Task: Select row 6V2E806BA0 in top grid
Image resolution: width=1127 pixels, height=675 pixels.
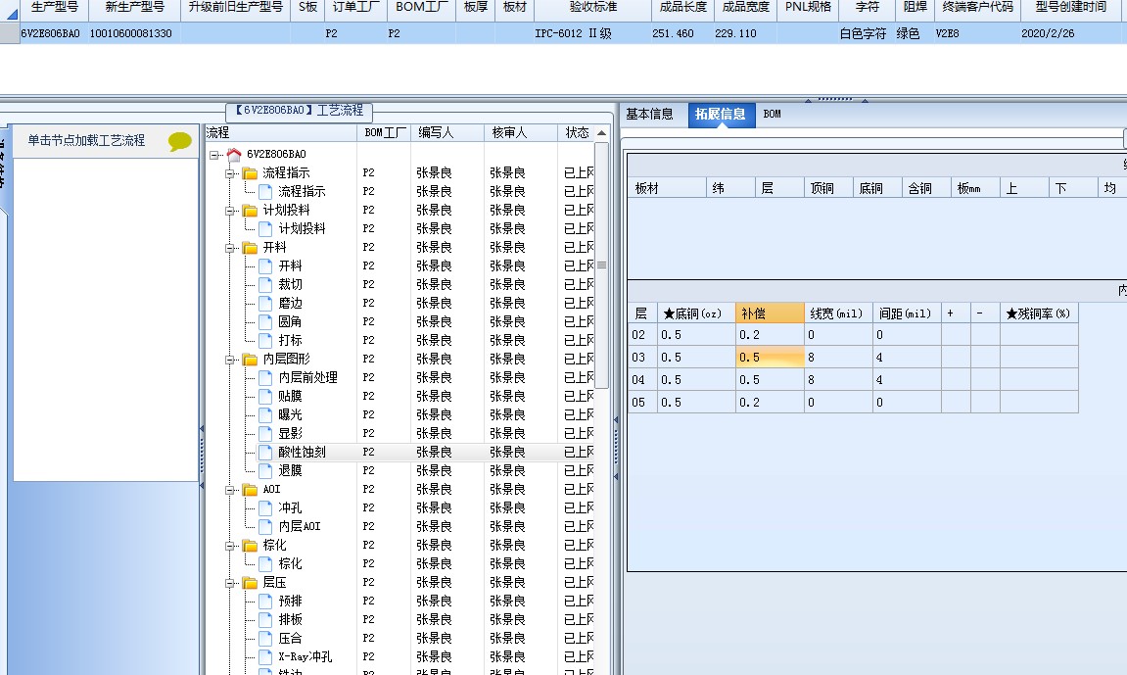Action: [564, 33]
